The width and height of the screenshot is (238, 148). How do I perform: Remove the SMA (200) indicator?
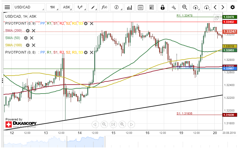point(33,31)
